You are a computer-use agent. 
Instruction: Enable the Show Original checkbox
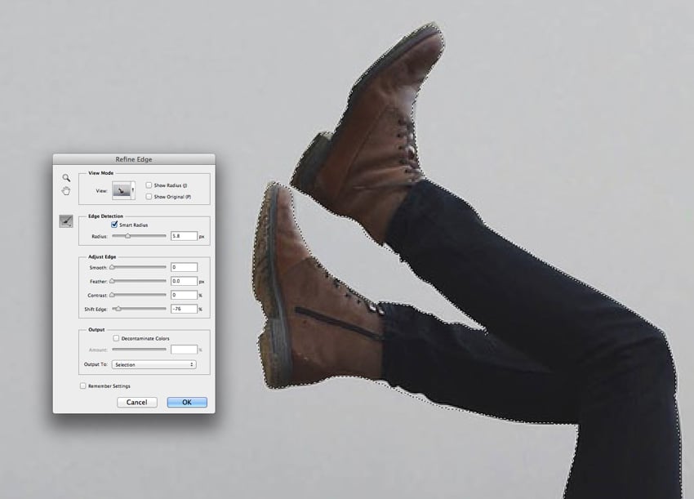pos(149,196)
